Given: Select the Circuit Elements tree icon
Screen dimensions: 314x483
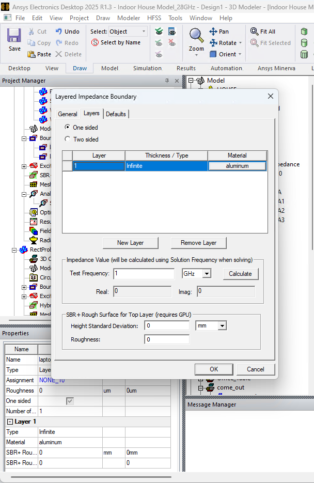Looking at the screenshot, I should pyautogui.click(x=34, y=277).
